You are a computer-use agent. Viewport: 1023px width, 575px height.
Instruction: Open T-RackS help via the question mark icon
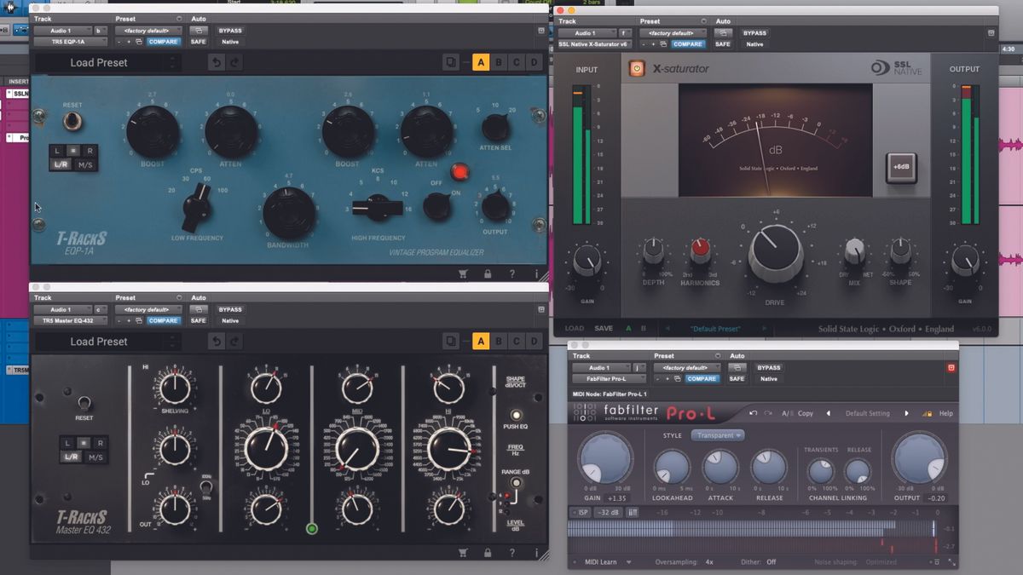point(512,273)
